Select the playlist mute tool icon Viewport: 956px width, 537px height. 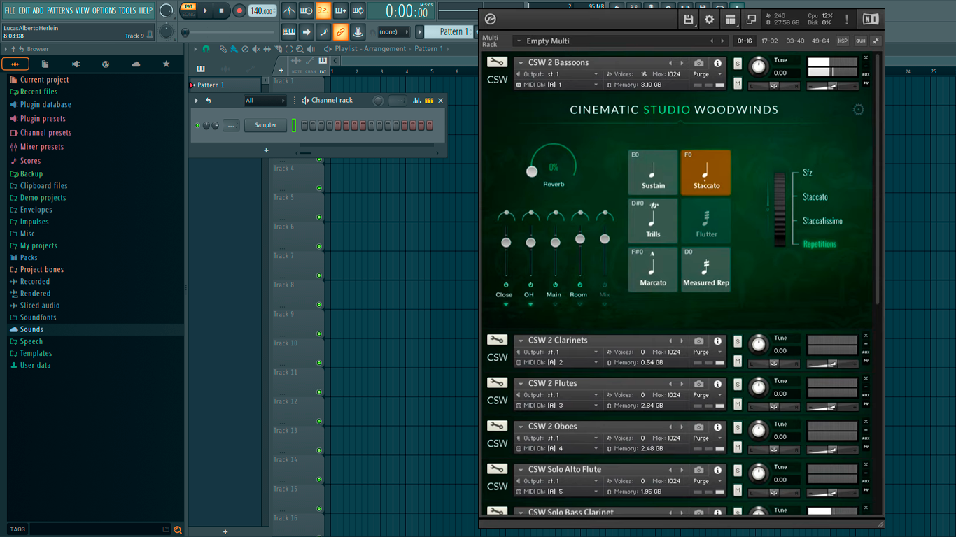[x=255, y=49]
